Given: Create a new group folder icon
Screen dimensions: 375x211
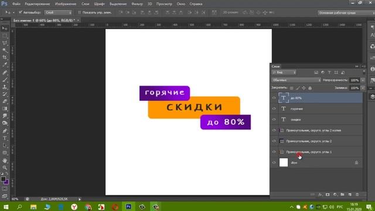Looking at the screenshot, I should [342, 195].
